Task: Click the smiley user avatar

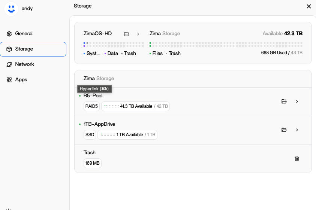Action: (x=11, y=8)
